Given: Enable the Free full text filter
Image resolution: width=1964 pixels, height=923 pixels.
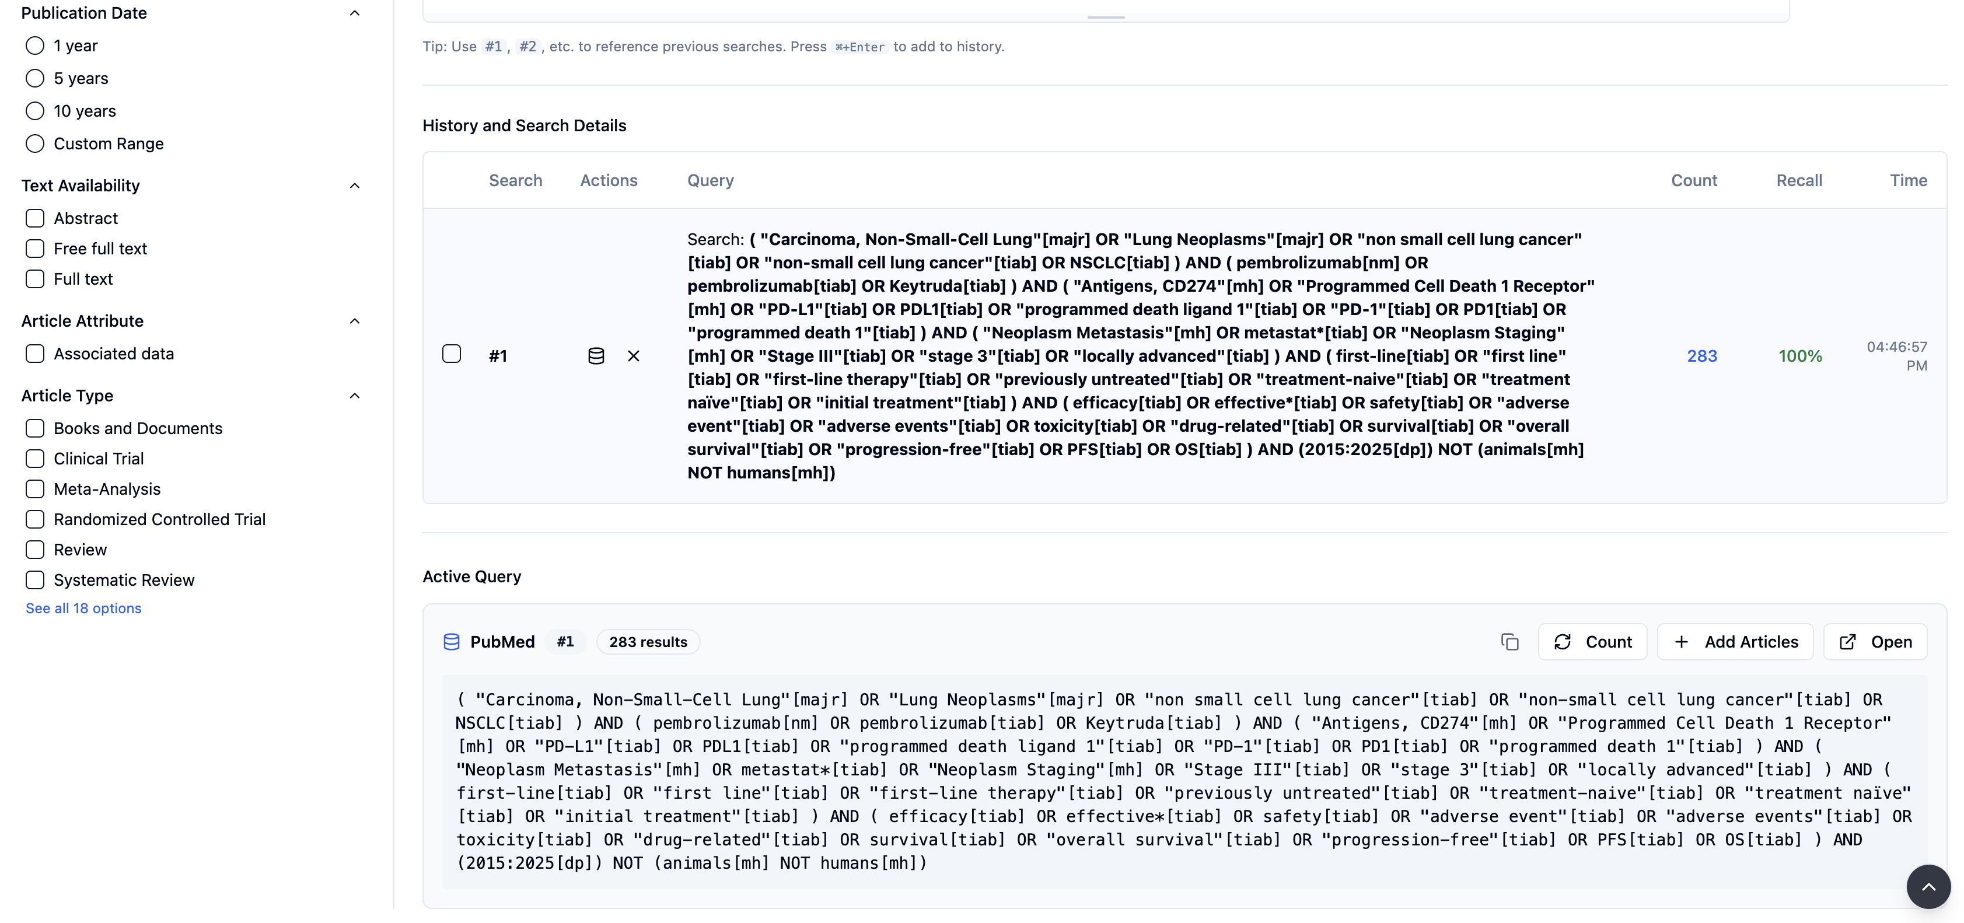Looking at the screenshot, I should coord(35,249).
